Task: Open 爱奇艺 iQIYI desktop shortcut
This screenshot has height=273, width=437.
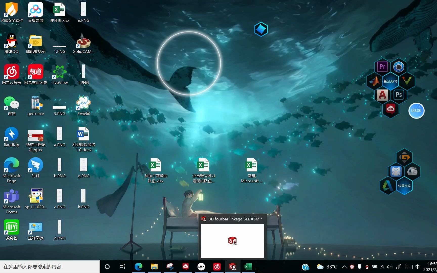Action: coord(11,230)
